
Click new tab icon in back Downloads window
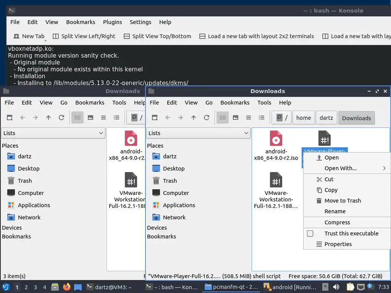point(10,118)
